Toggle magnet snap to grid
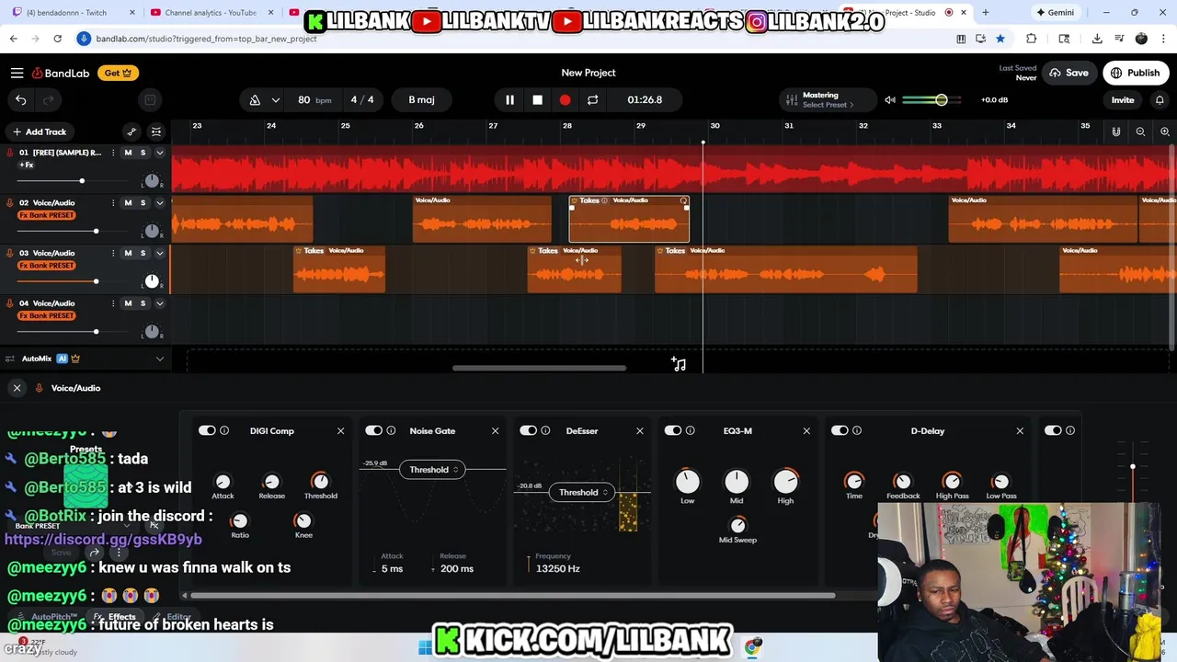The height and width of the screenshot is (662, 1177). tap(1115, 131)
